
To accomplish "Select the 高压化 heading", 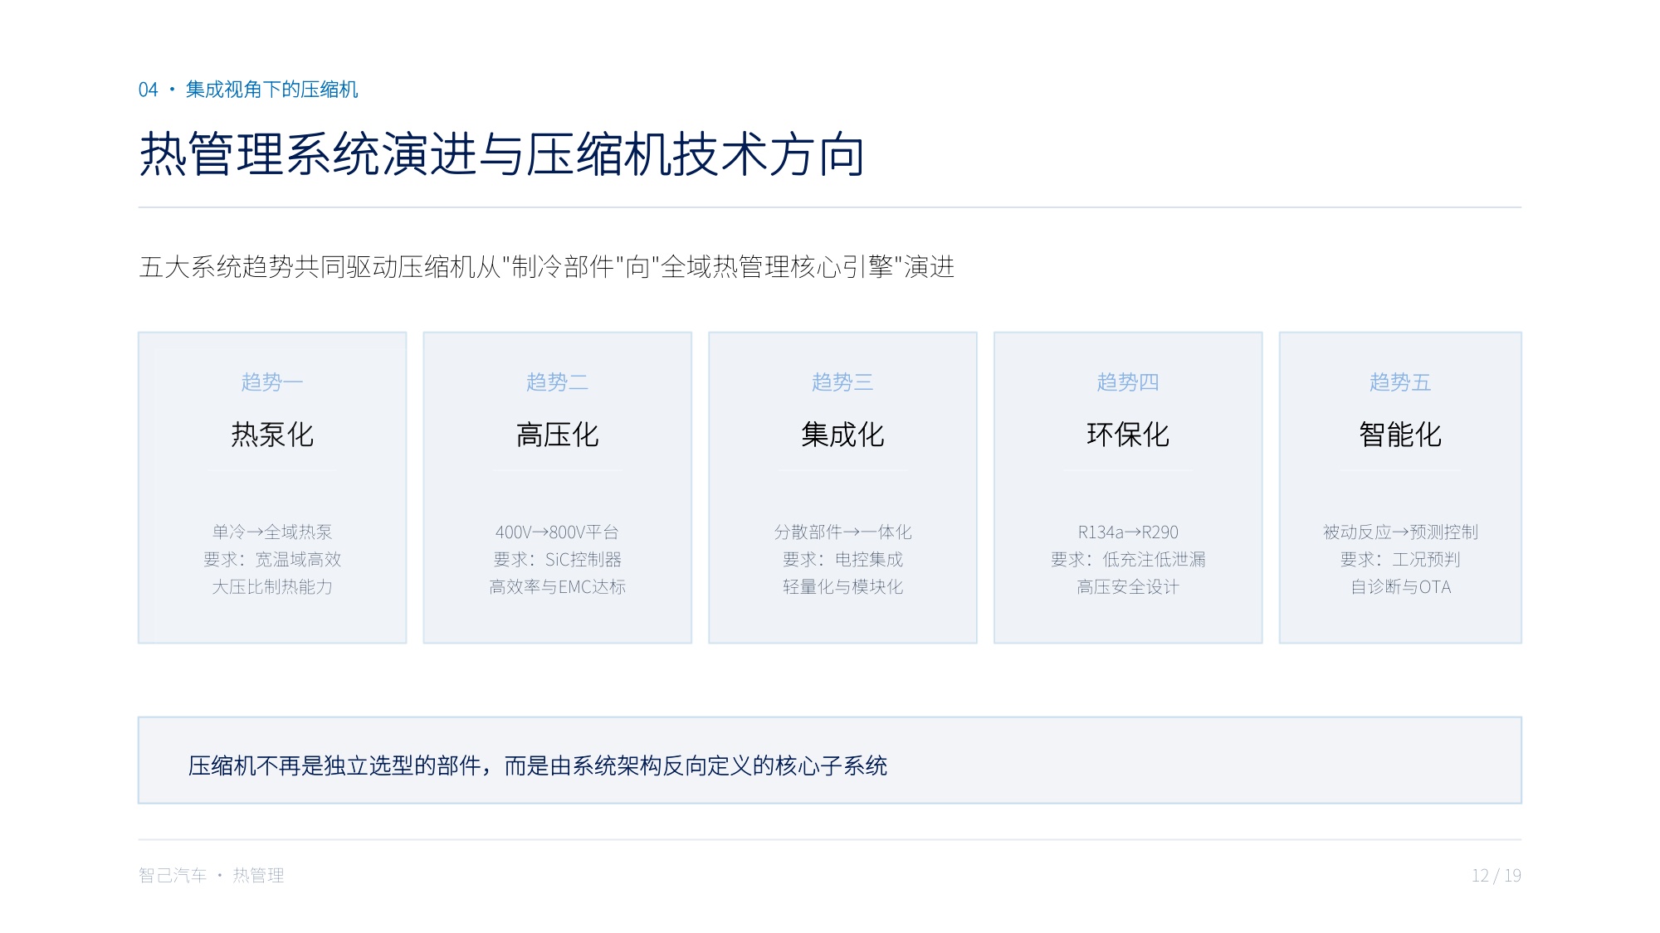I will [558, 435].
